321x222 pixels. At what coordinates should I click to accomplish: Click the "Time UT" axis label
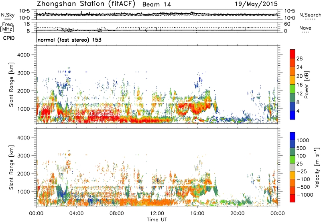[x=157, y=220]
